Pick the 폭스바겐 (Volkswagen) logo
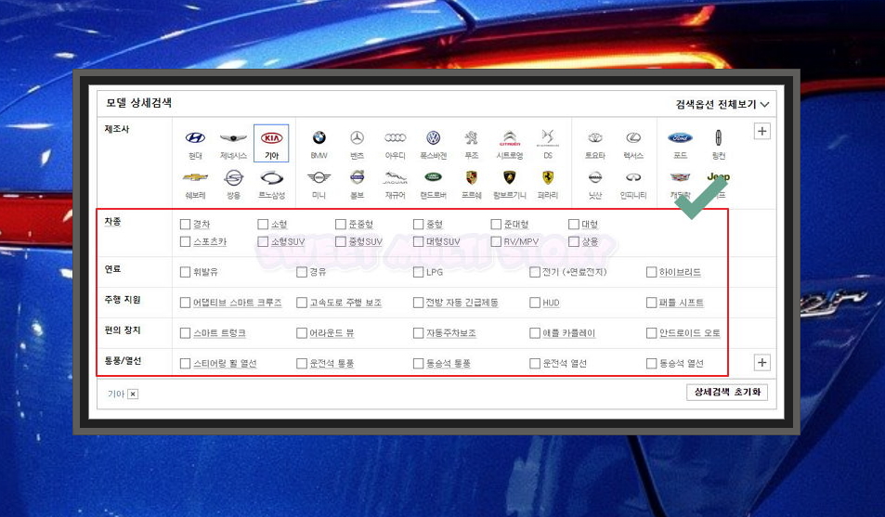 click(433, 137)
